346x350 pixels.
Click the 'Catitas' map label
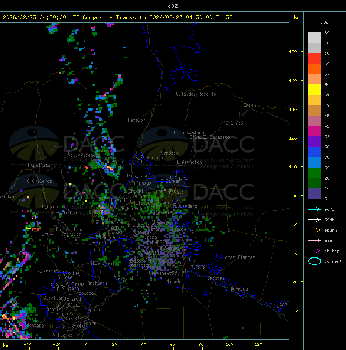point(216,278)
